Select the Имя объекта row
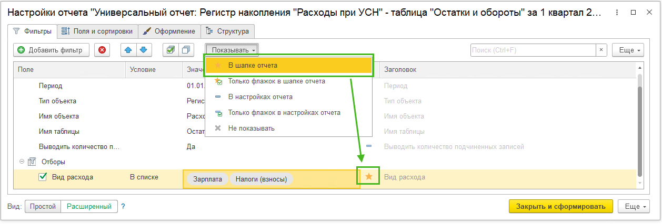 coord(59,116)
